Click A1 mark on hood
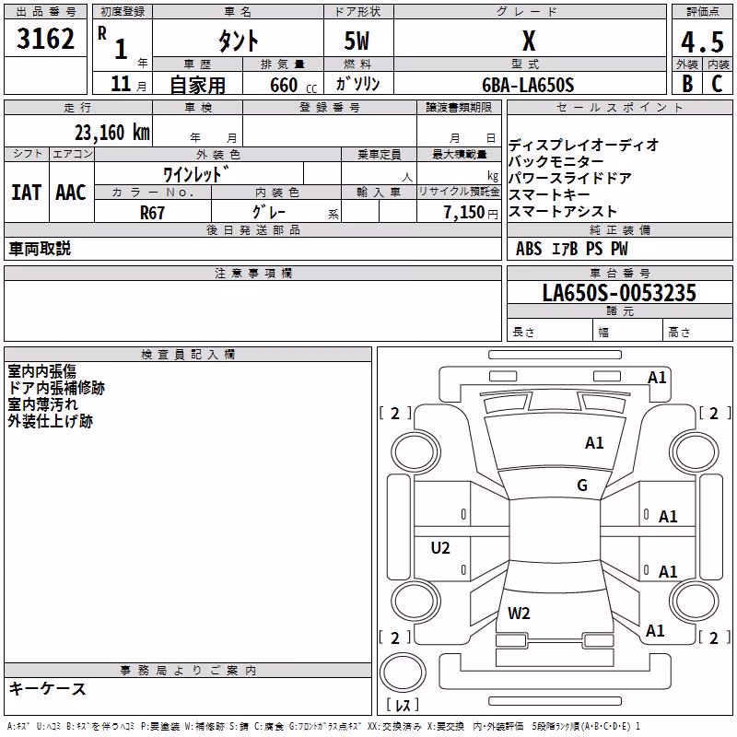 tap(594, 443)
